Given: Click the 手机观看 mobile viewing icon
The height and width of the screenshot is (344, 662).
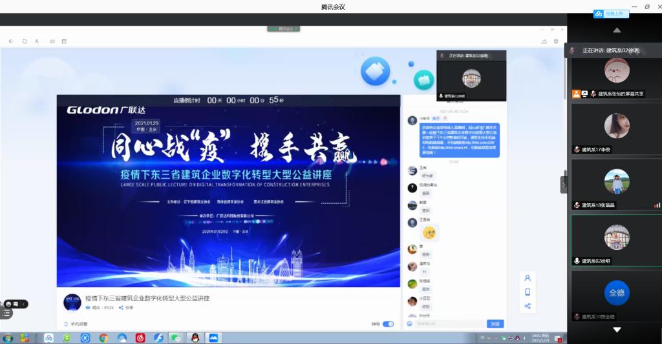Looking at the screenshot, I should [66, 323].
